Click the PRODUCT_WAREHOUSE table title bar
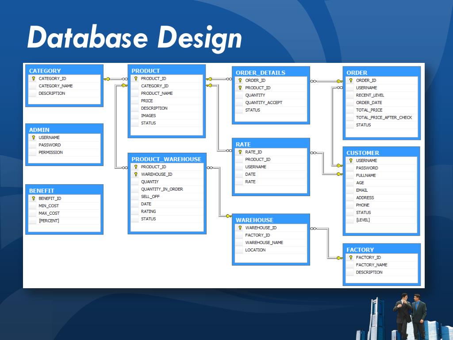The image size is (453, 340). point(167,159)
